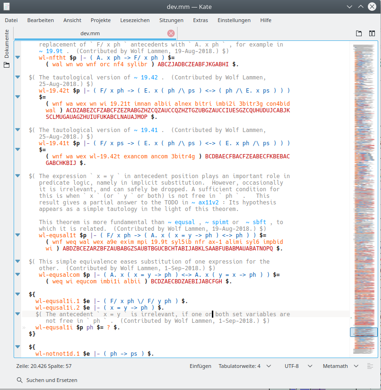Fold the wl-equsalcom comment block
The image size is (381, 390).
(x=18, y=261)
